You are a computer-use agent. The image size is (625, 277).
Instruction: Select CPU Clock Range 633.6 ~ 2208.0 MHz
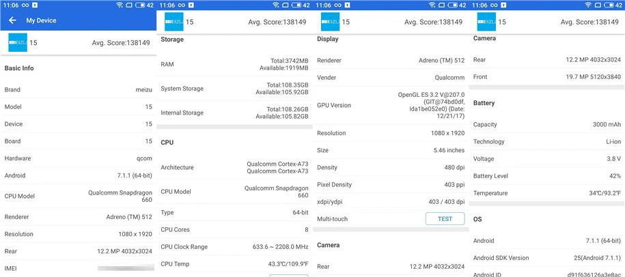coord(281,247)
